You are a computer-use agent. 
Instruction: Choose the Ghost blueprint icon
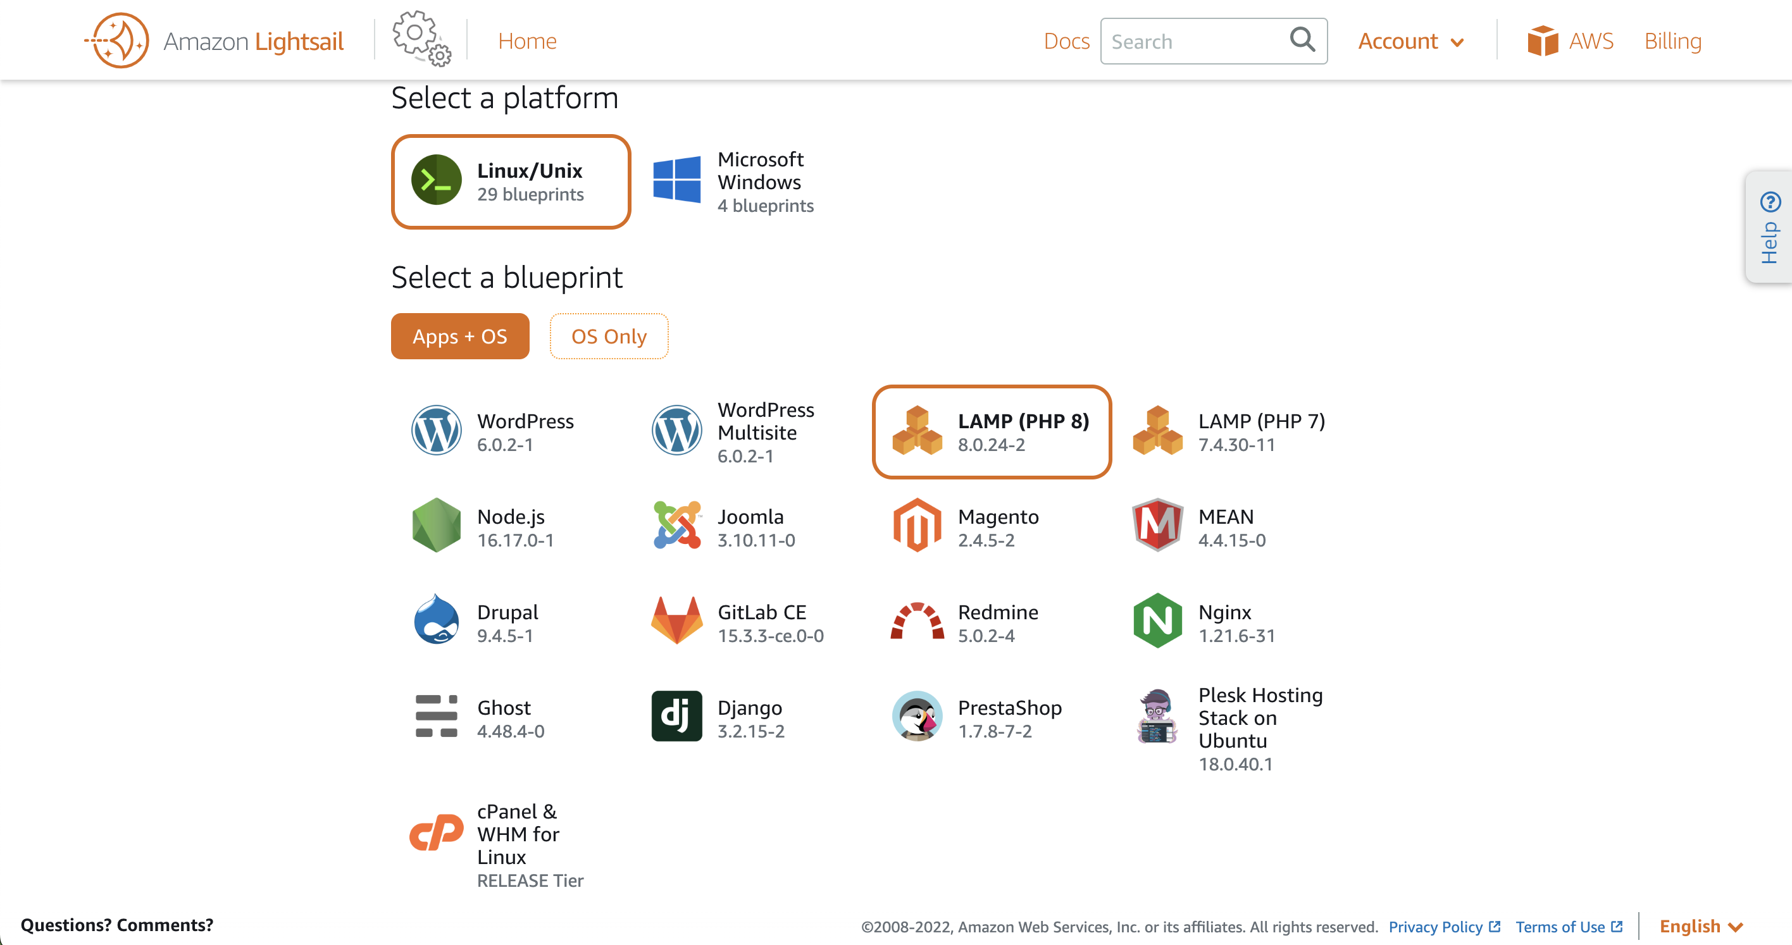436,716
